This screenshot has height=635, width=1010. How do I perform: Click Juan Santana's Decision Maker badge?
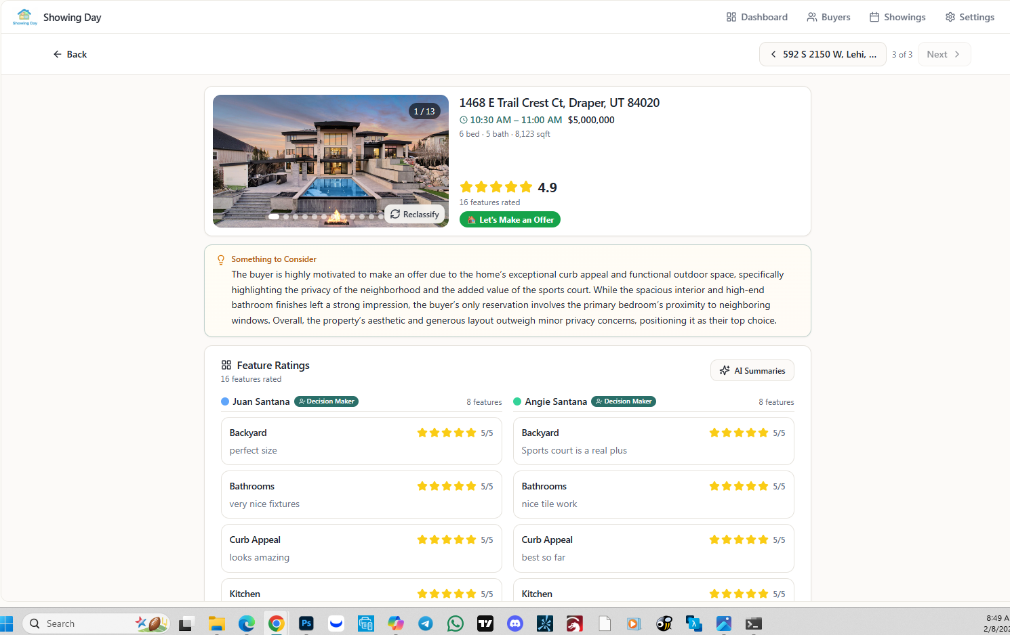tap(326, 401)
